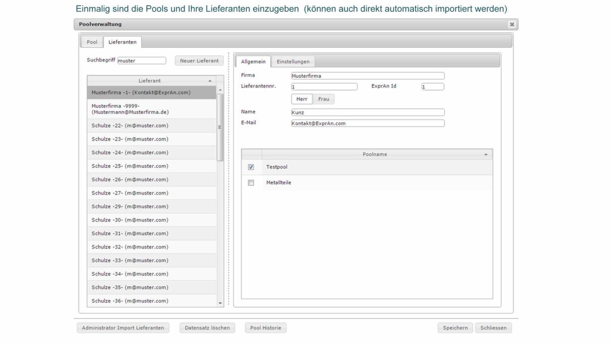Uncheck the Testpool checkbox

[251, 167]
